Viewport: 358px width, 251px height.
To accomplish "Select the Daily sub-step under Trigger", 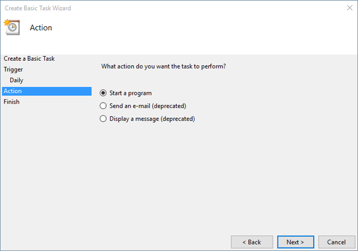I will [x=17, y=80].
